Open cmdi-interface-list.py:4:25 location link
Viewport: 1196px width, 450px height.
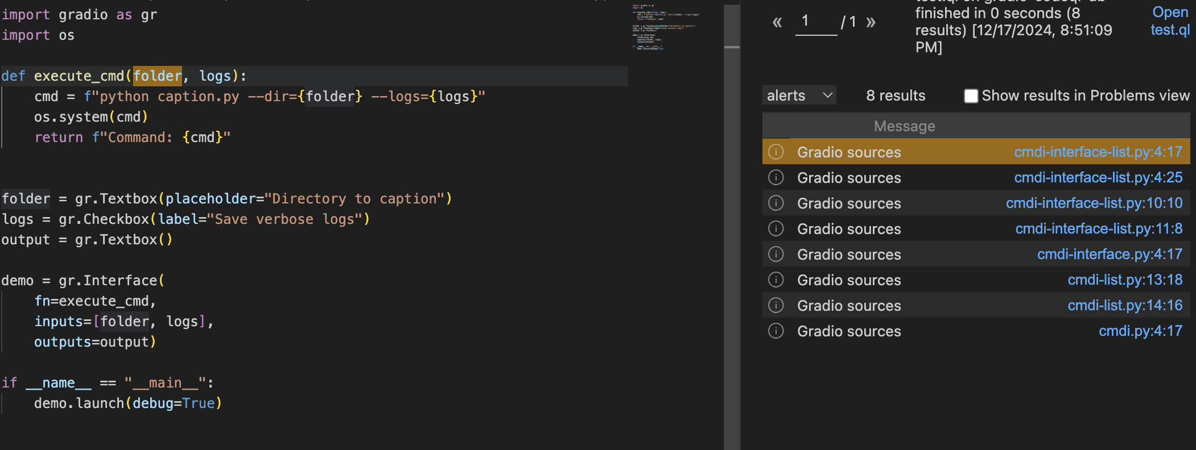(1098, 178)
